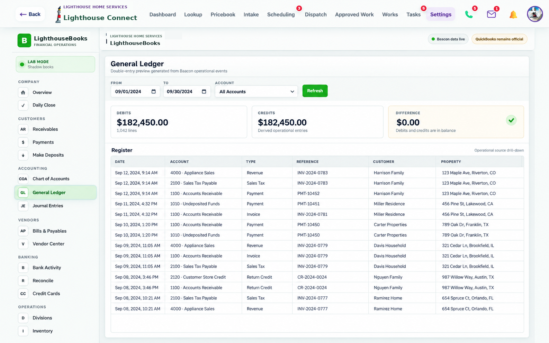The image size is (549, 343).
Task: Click the Lighthouse Connect logo icon
Action: 58,15
